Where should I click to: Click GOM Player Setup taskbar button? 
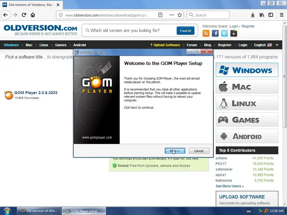click(x=84, y=211)
